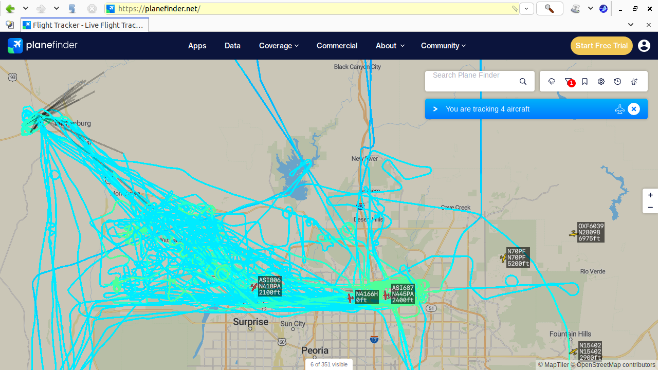Click the airplane icon in tracking banner
The width and height of the screenshot is (658, 370).
[x=620, y=109]
